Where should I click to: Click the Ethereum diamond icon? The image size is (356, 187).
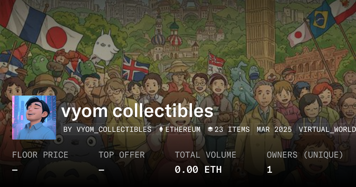click(161, 129)
